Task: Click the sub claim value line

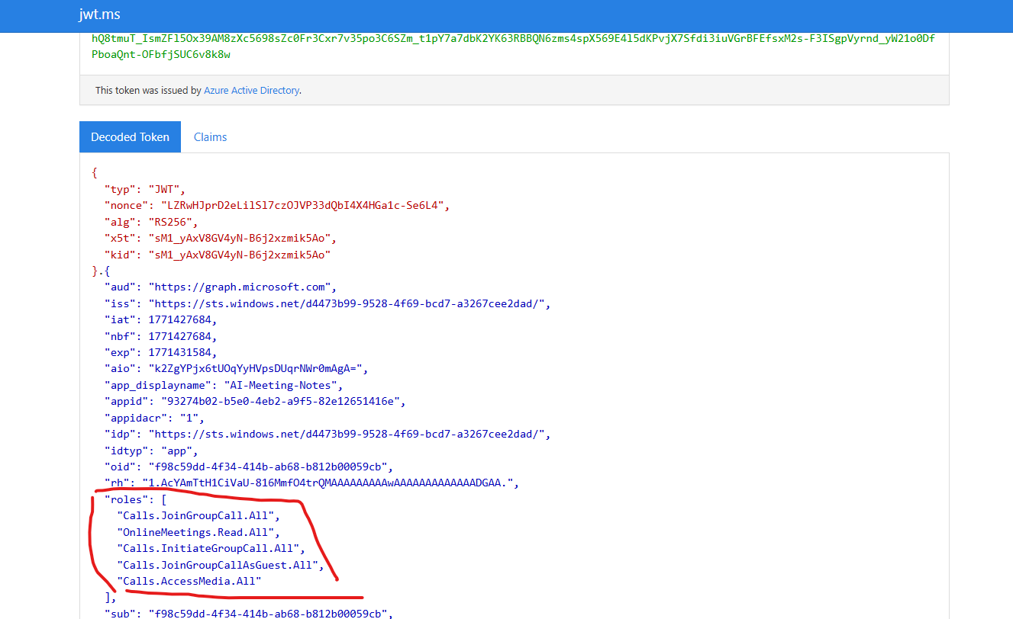Action: (249, 614)
